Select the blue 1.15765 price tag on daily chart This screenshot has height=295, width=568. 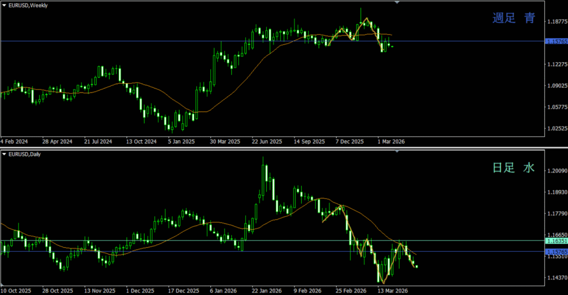click(x=556, y=252)
